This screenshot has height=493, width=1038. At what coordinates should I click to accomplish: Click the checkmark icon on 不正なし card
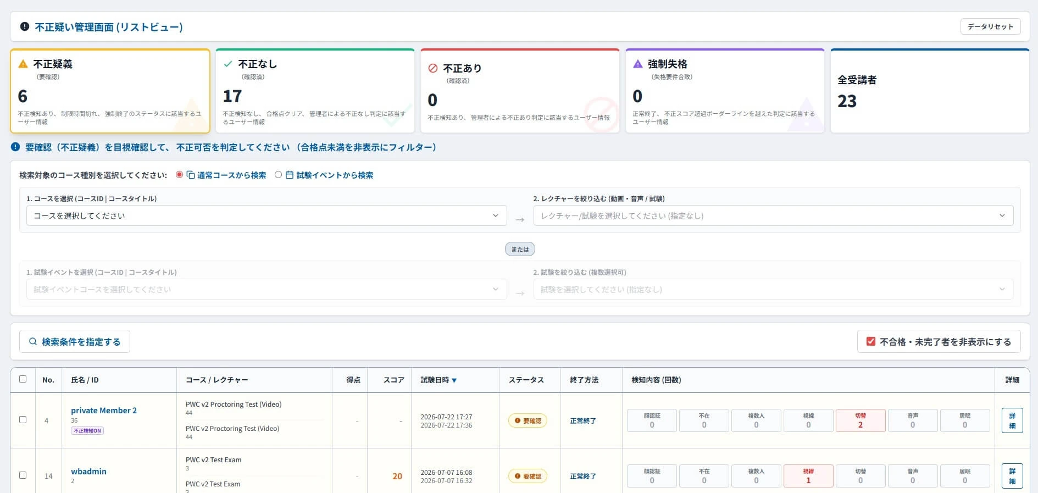[x=228, y=64]
